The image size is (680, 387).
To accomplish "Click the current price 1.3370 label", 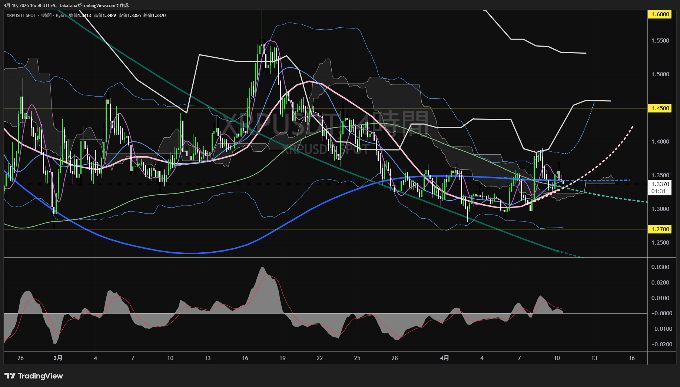I will click(660, 184).
